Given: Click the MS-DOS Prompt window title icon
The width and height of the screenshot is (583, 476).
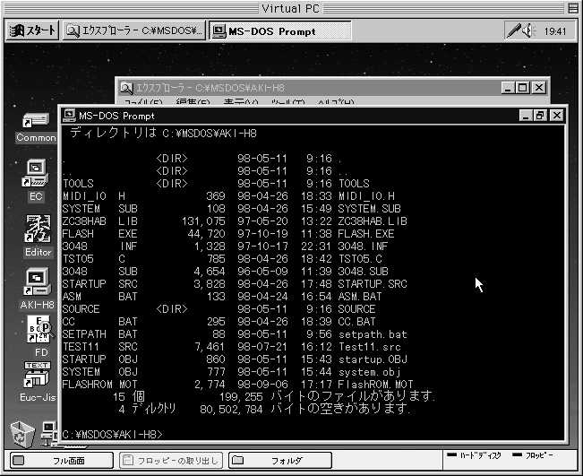Looking at the screenshot, I should pos(69,116).
